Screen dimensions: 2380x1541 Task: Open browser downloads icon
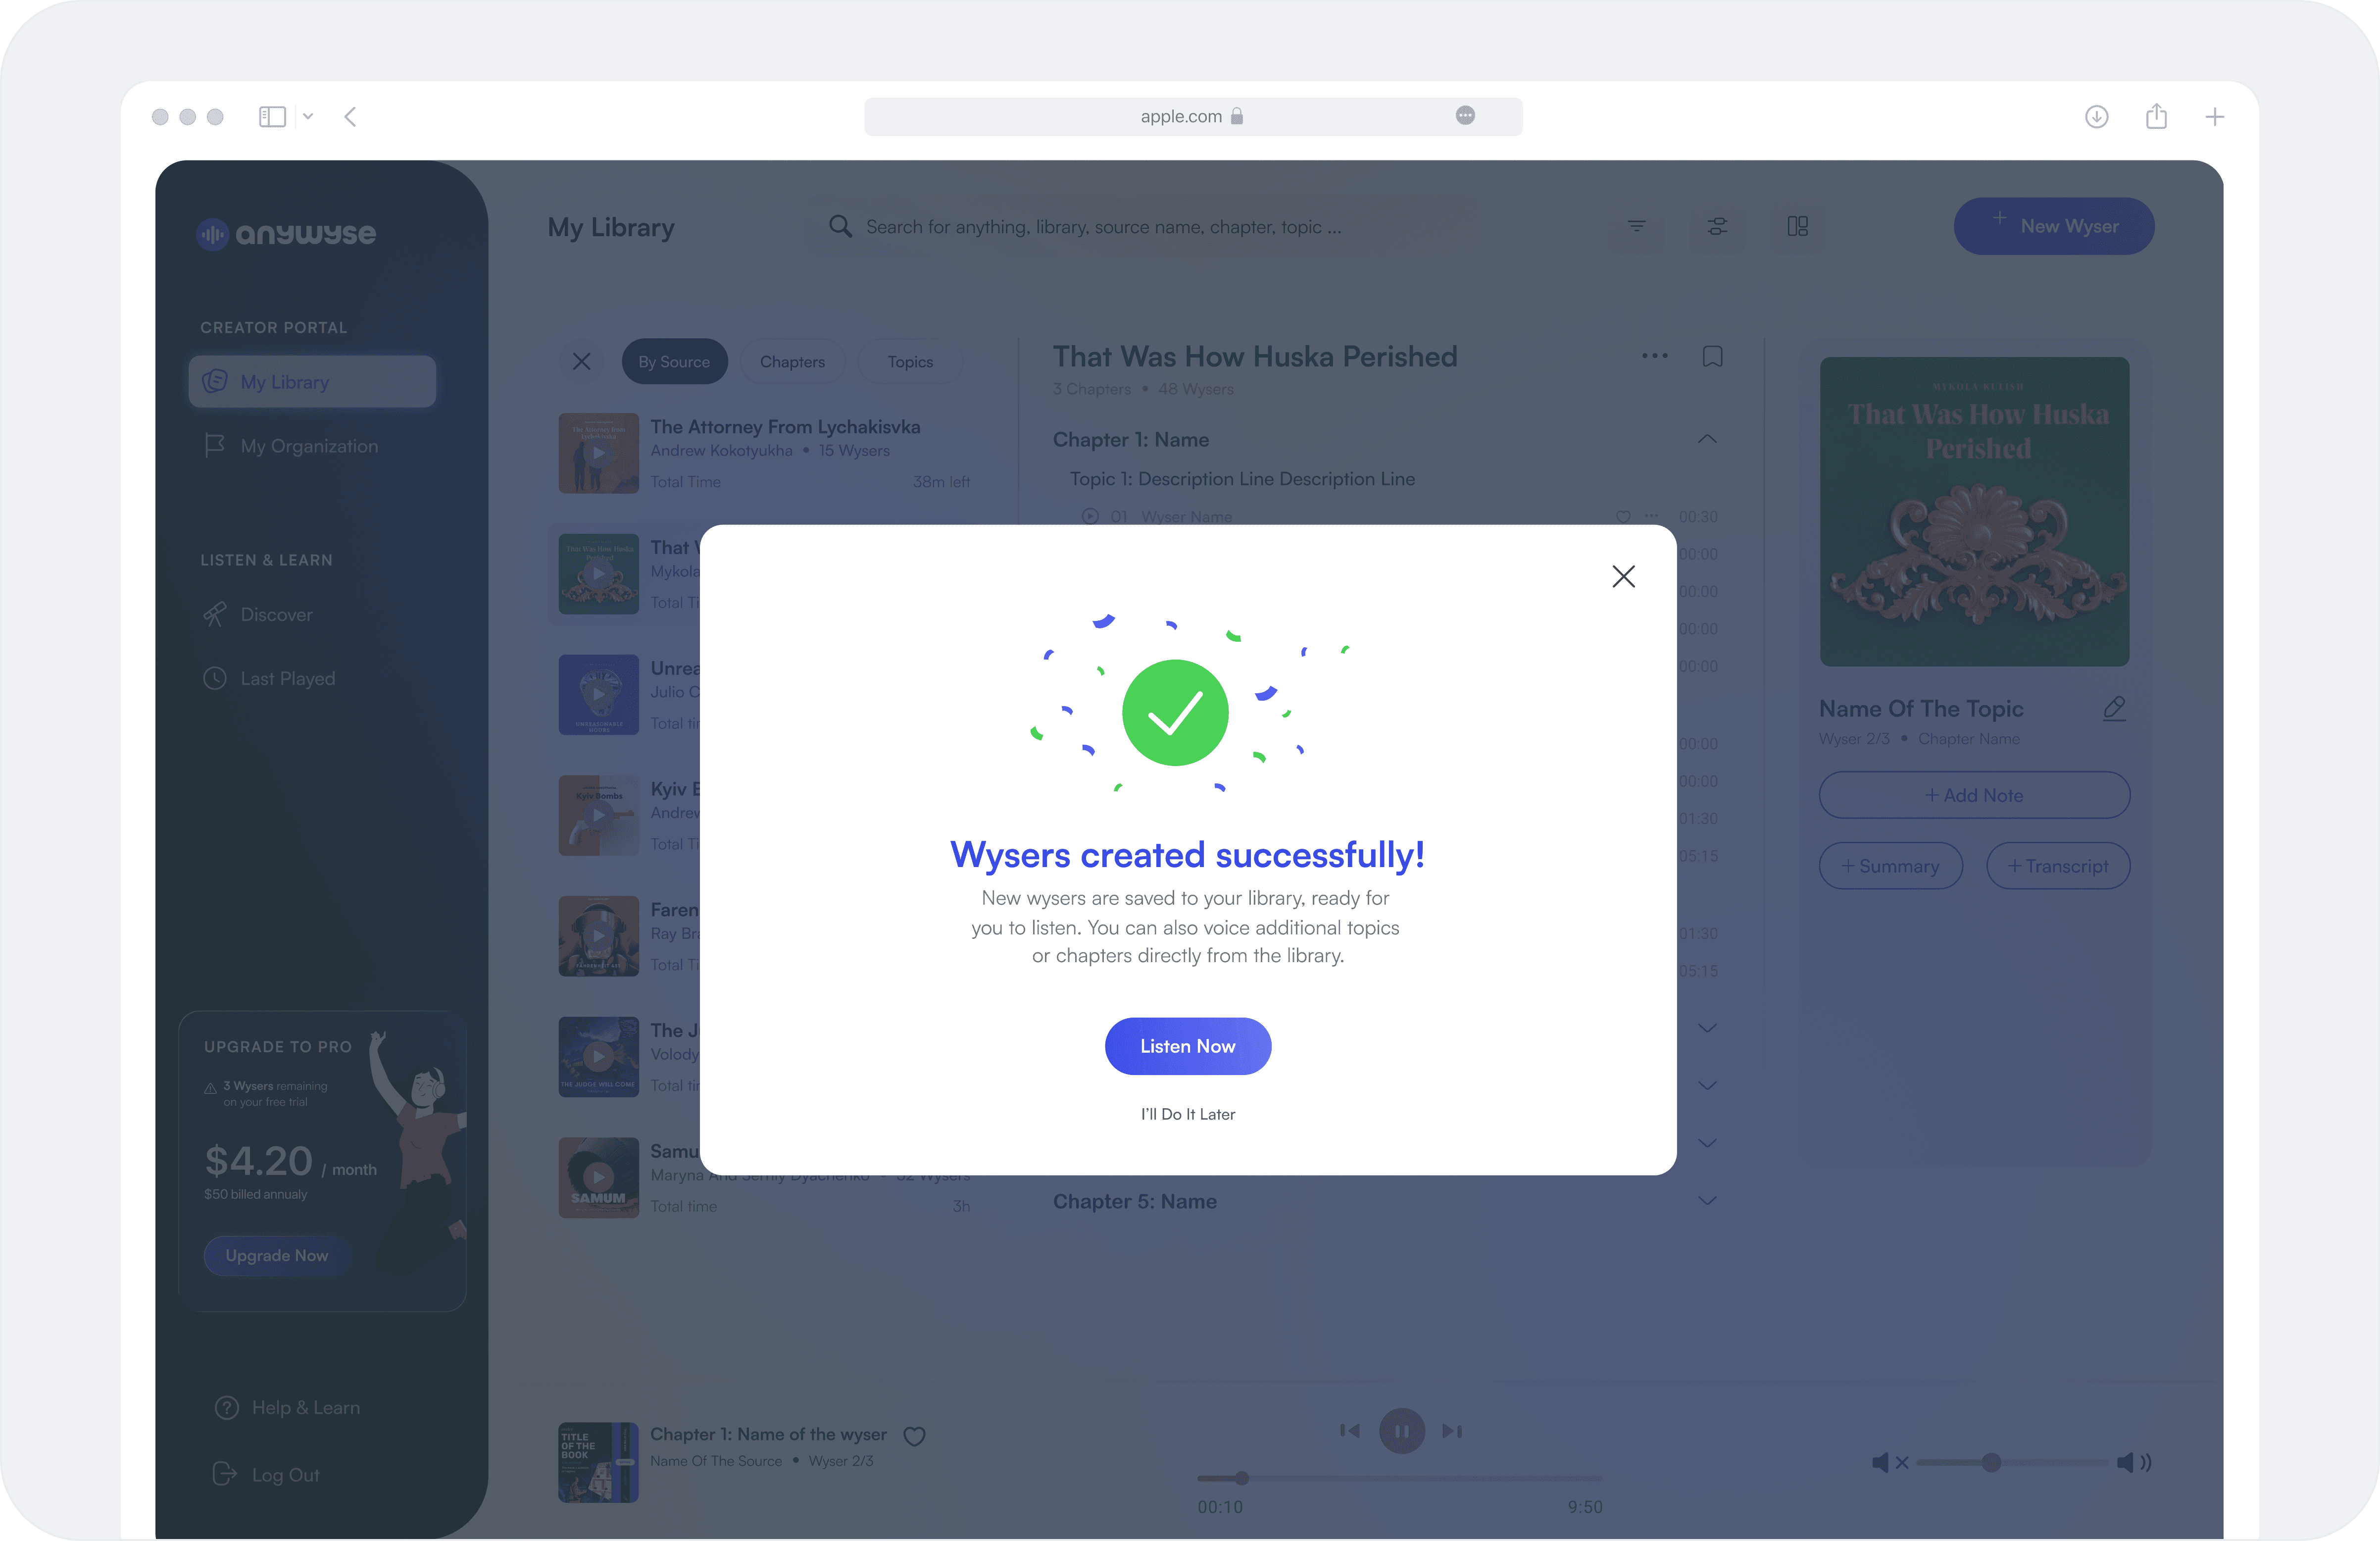coord(2096,117)
